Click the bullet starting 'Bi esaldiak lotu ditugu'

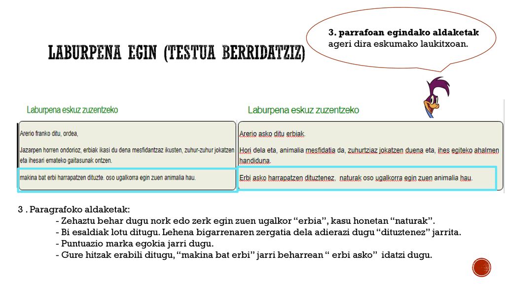coord(258,232)
